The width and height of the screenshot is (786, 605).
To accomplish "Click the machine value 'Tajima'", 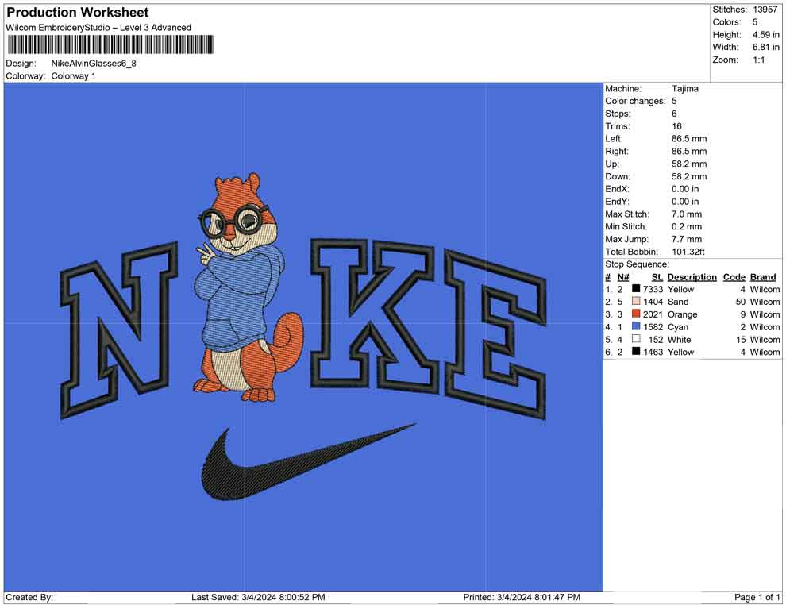I will [684, 88].
